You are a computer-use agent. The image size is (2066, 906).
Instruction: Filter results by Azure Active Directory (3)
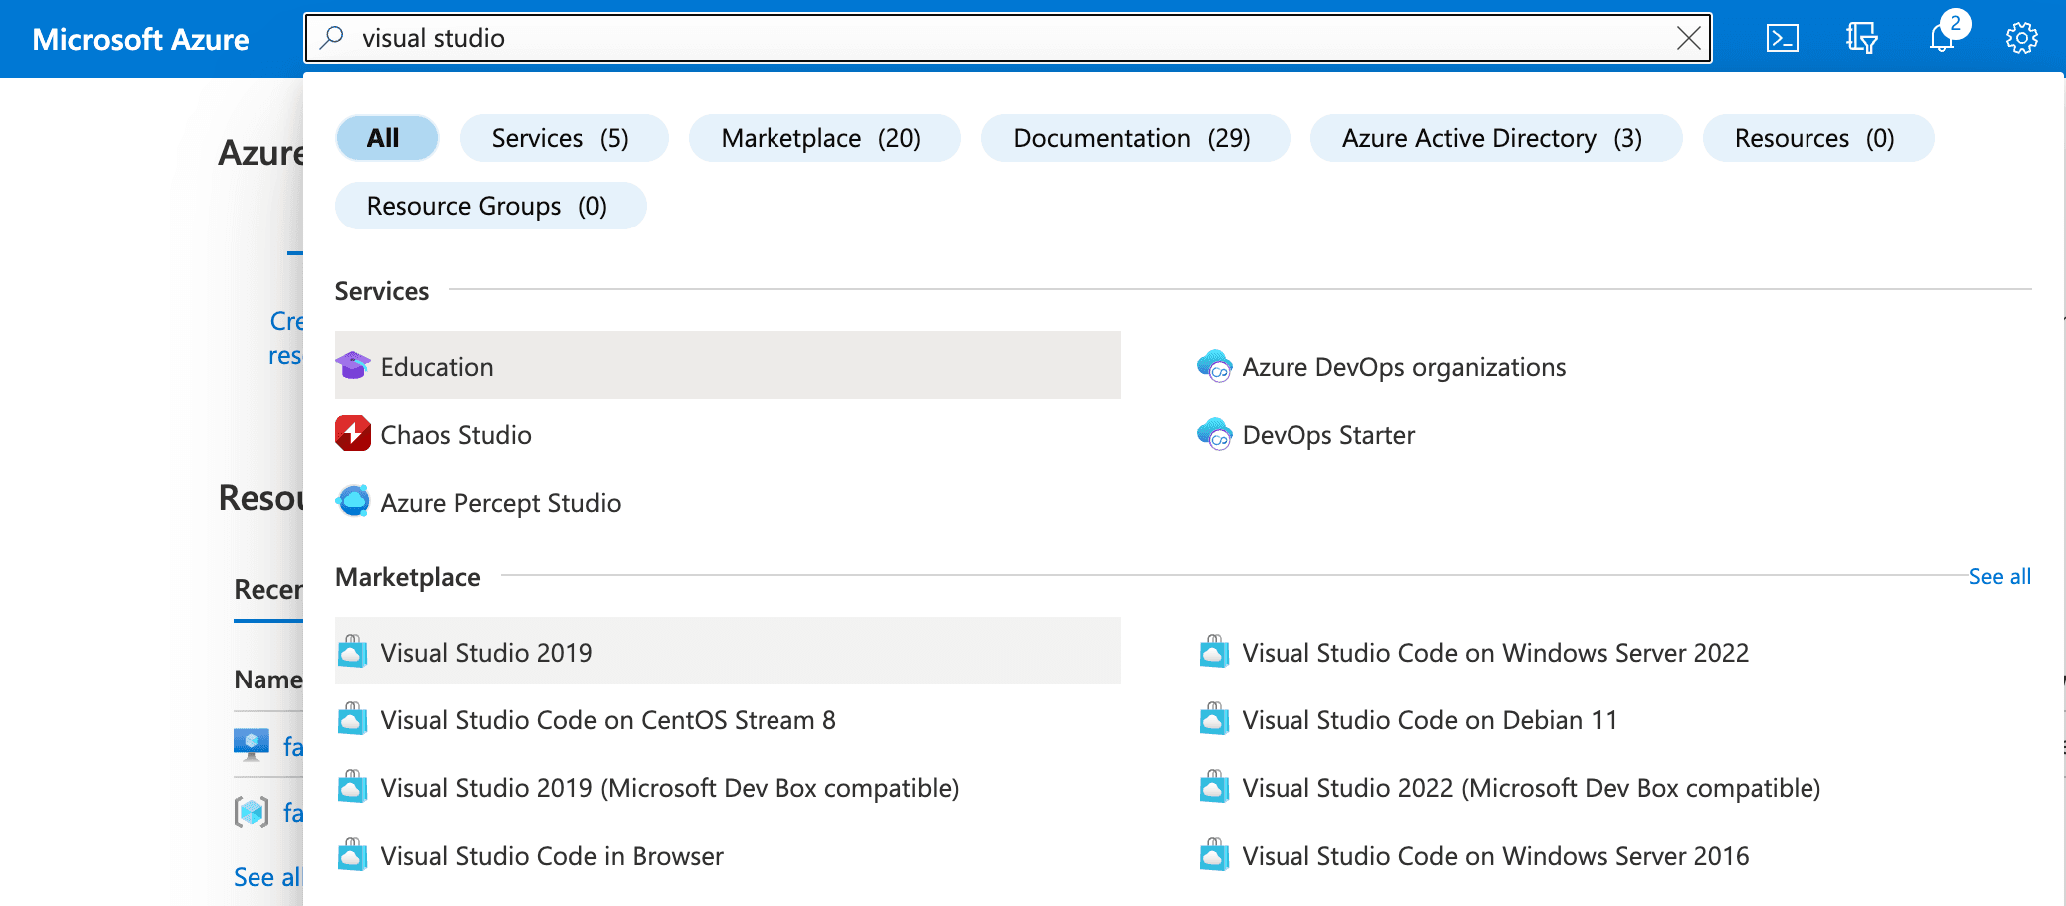click(x=1495, y=138)
